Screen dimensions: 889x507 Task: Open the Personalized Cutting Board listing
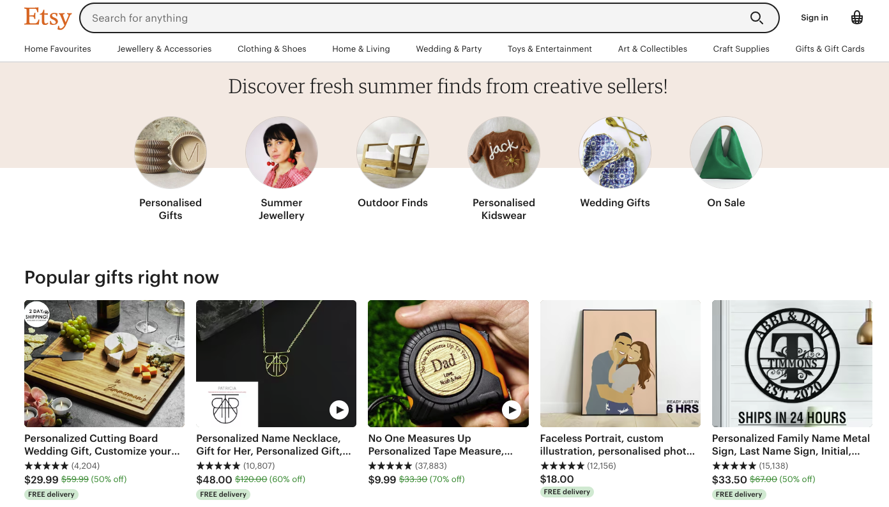(x=104, y=363)
